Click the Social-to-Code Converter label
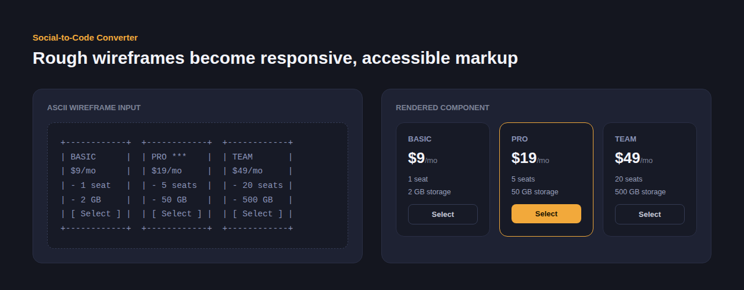 85,38
